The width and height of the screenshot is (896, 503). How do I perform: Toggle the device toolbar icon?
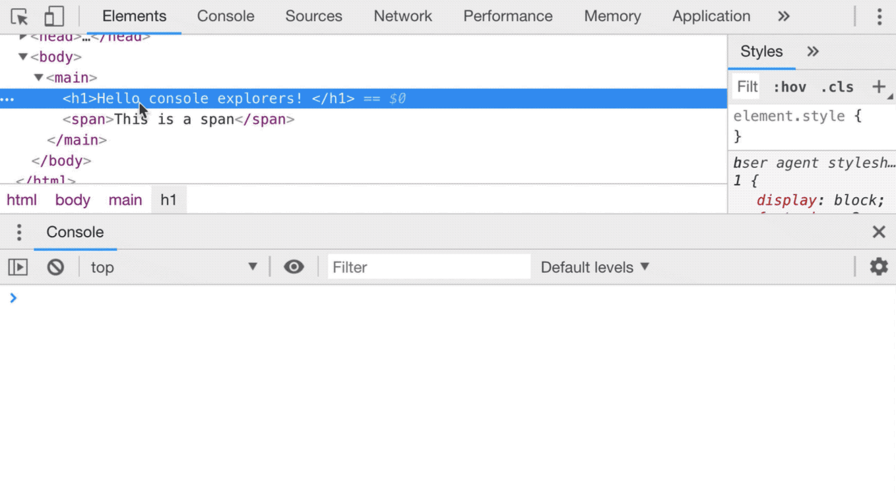point(53,16)
